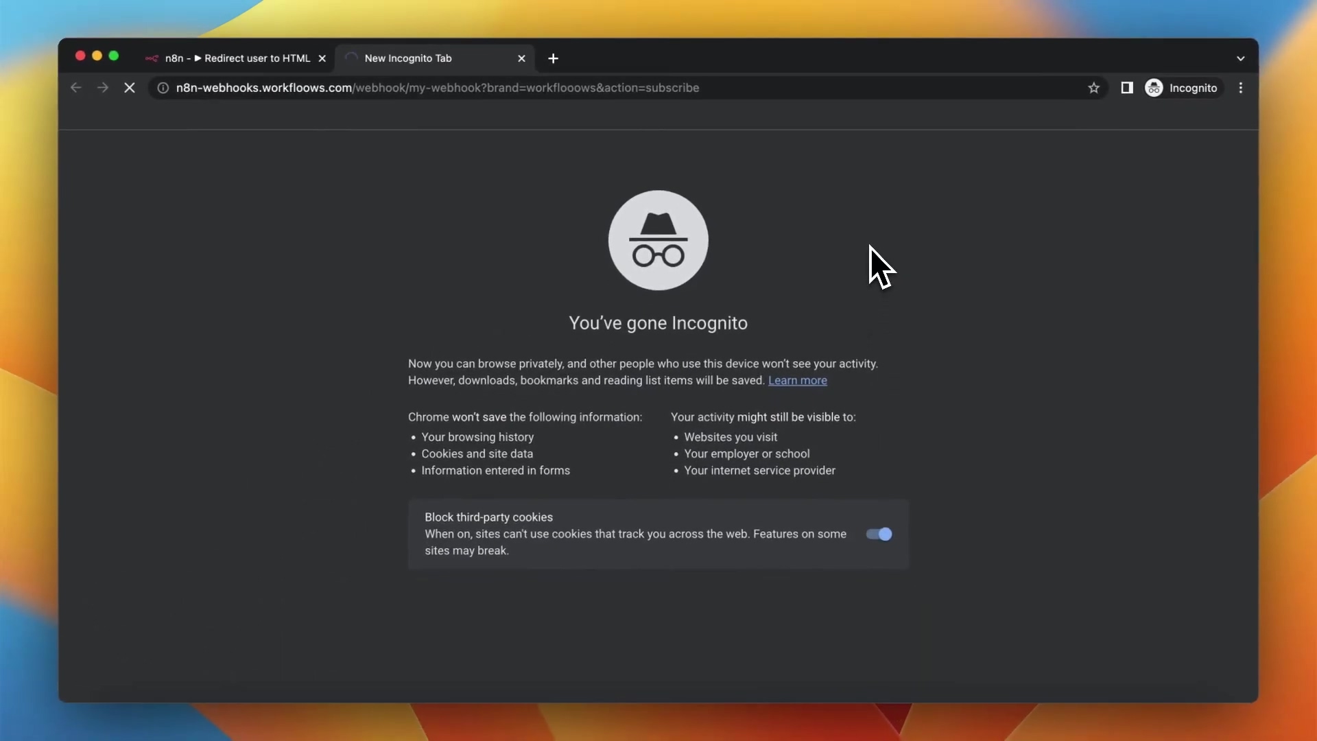Click the n8n favicon on first tab

point(152,58)
